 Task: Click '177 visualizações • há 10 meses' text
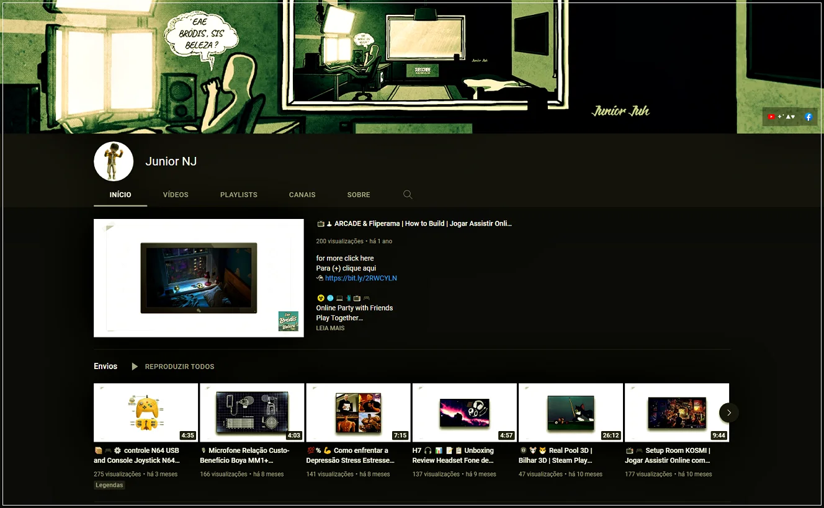(x=668, y=475)
